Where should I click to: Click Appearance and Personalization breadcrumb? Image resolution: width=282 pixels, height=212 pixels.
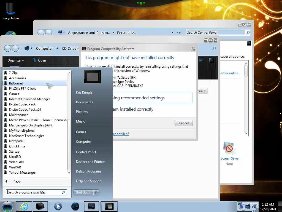(x=89, y=33)
